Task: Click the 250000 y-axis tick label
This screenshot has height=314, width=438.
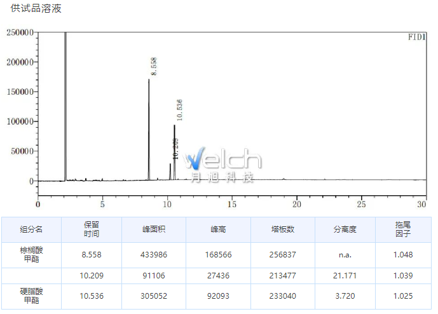Action: pos(20,32)
